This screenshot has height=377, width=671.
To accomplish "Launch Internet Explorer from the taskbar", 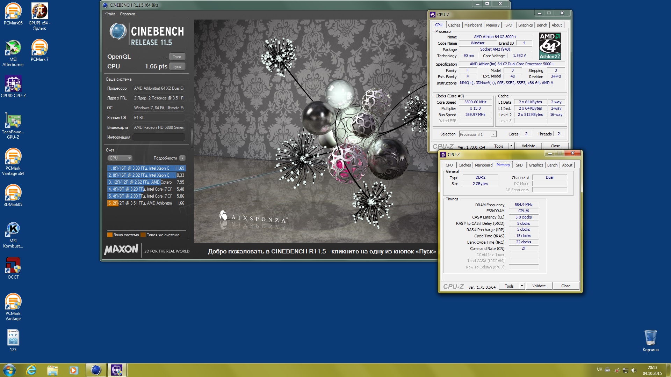I will (31, 370).
